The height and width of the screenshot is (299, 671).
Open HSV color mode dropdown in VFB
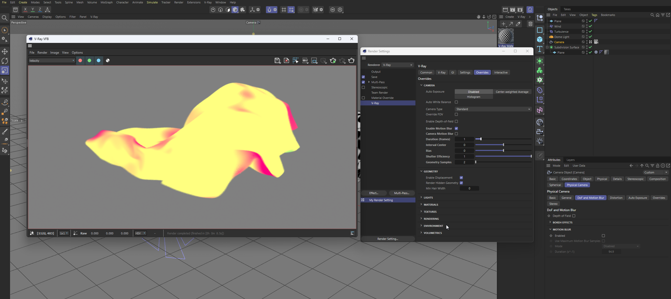point(140,233)
